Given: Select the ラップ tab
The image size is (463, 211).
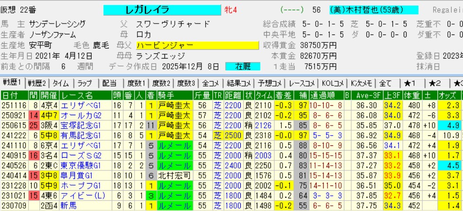Looking at the screenshot, I should tap(85, 83).
